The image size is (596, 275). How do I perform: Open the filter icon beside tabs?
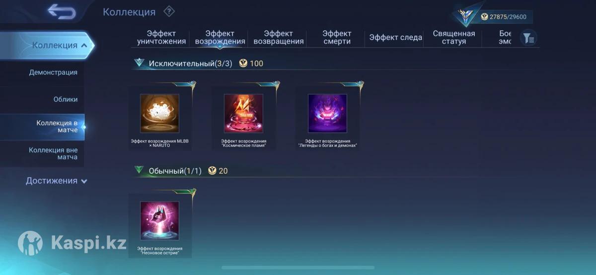(528, 38)
